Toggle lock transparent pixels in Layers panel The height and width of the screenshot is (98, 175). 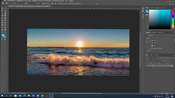151,63
